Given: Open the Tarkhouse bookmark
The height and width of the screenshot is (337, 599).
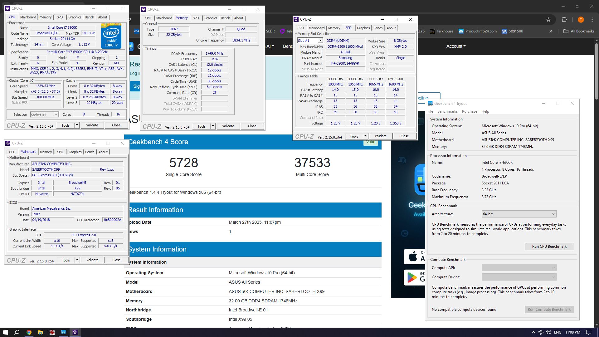Looking at the screenshot, I should [x=441, y=31].
